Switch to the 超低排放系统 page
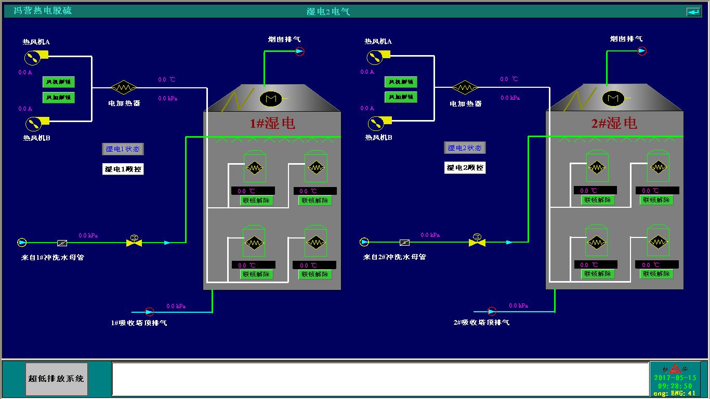The height and width of the screenshot is (399, 710). pyautogui.click(x=56, y=379)
